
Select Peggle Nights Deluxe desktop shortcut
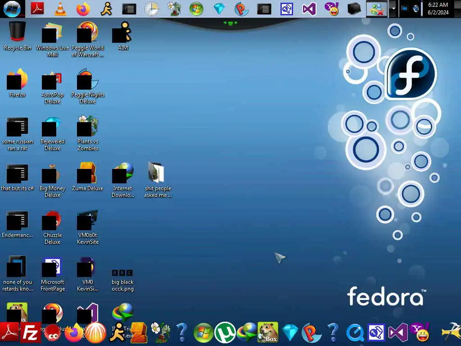[x=88, y=87]
